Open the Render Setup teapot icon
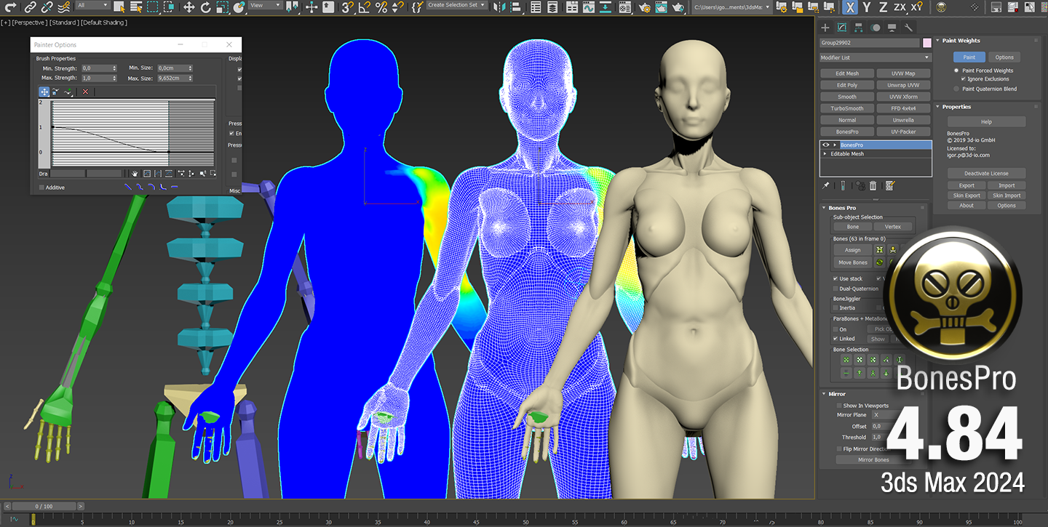The image size is (1048, 527). pos(644,7)
